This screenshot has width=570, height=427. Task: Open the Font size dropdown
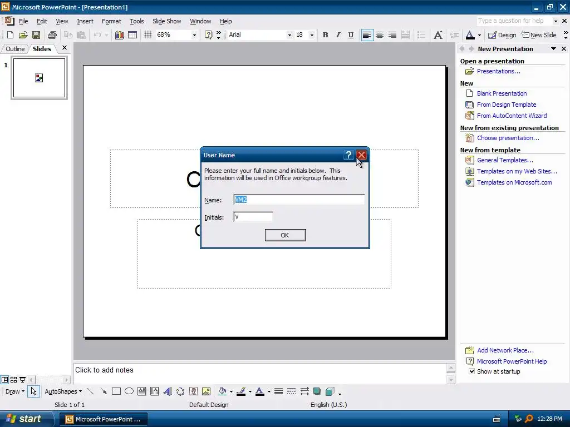tap(312, 35)
